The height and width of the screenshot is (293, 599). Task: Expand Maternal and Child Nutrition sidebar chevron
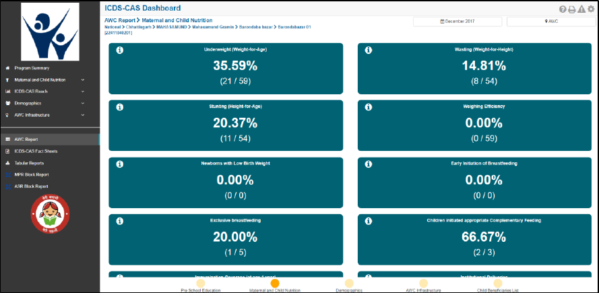tap(83, 80)
